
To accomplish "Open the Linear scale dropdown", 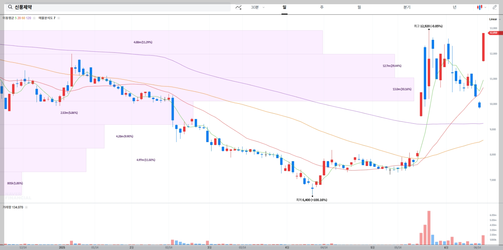I will [x=495, y=19].
